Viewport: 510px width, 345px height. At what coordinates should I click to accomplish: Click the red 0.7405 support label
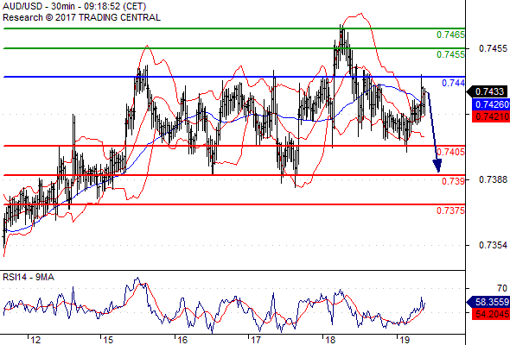tap(450, 152)
